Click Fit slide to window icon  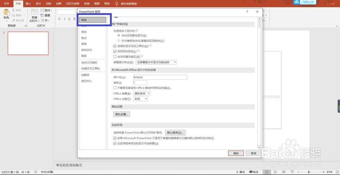click(x=337, y=172)
